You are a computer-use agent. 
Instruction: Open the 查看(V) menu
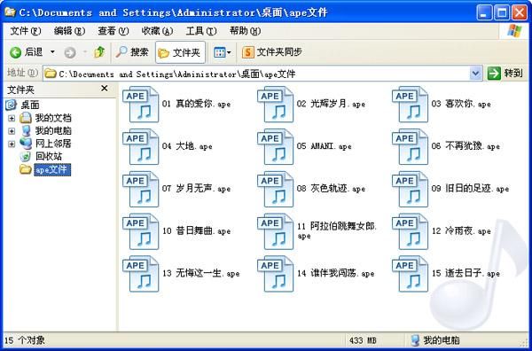point(113,31)
